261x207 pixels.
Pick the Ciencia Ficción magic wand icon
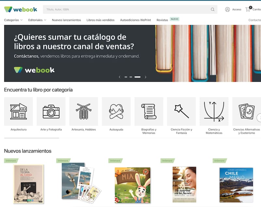(x=181, y=111)
